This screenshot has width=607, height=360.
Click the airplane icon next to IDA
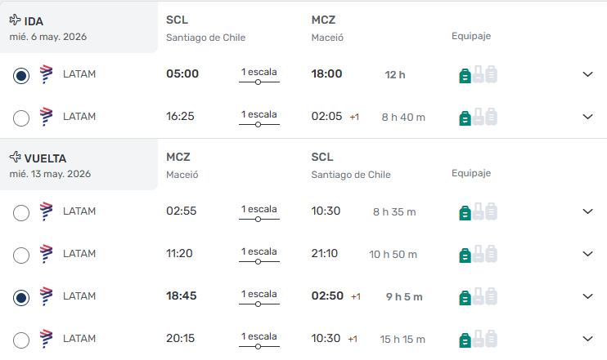click(16, 20)
